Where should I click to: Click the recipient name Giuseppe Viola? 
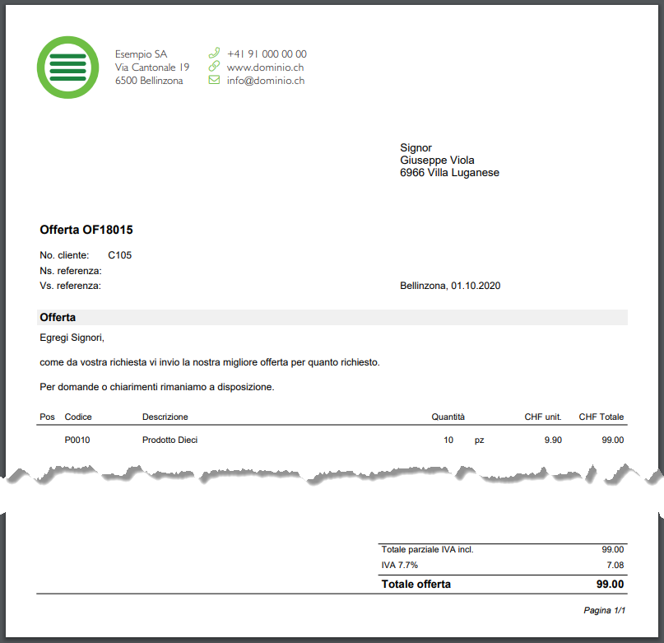pyautogui.click(x=437, y=160)
